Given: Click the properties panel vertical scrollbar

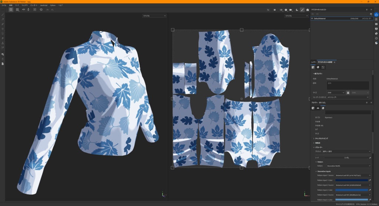Looking at the screenshot, I should 372,142.
